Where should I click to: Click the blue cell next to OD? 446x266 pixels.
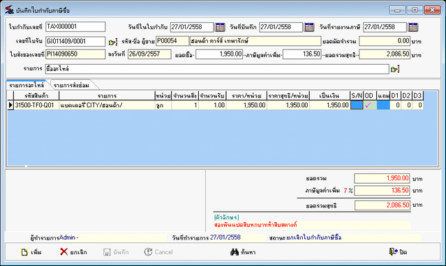point(383,105)
